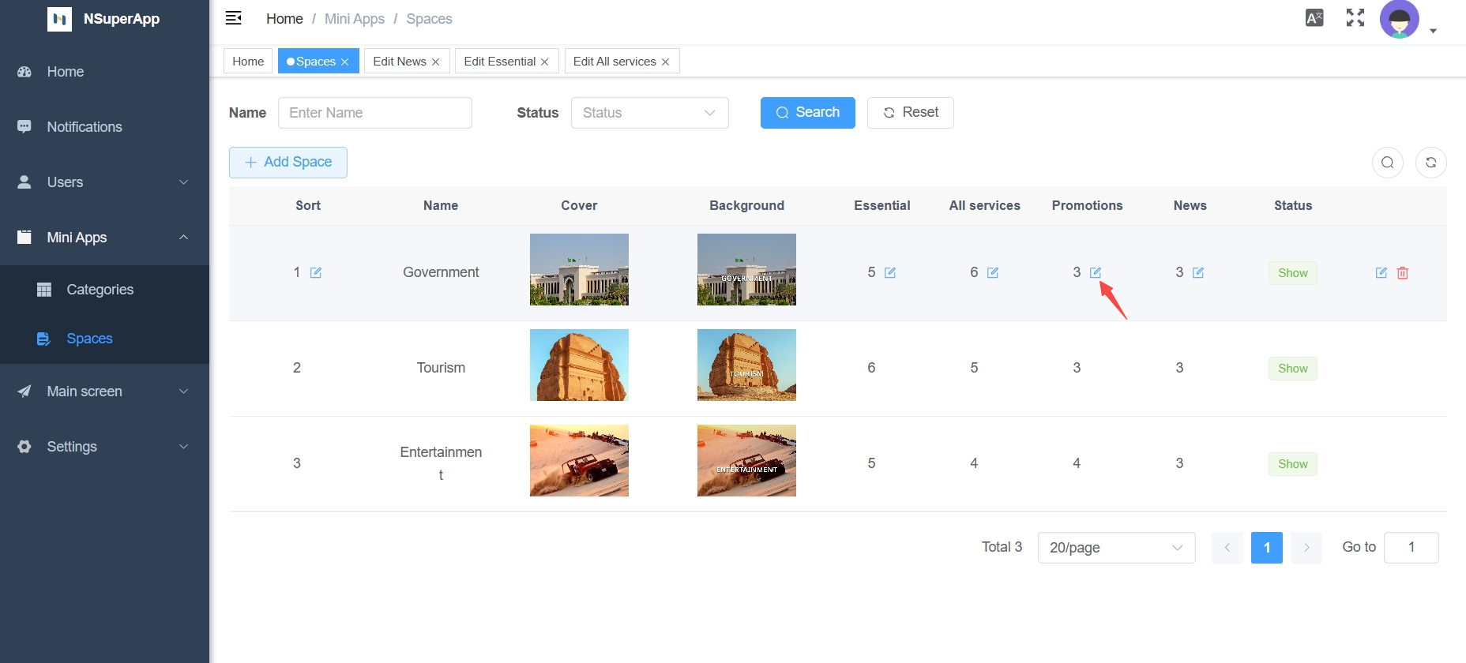The image size is (1466, 663).
Task: Edit Government's Promotions count
Action: pos(1096,272)
